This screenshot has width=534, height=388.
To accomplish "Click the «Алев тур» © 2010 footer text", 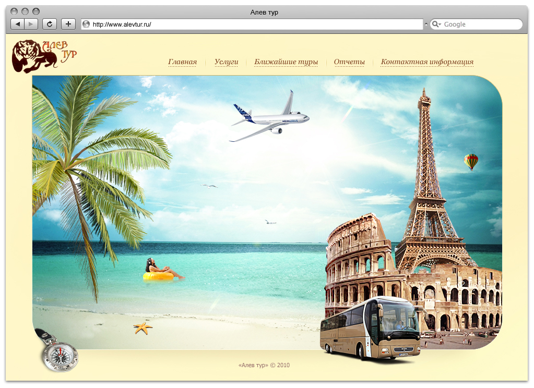I will (264, 365).
